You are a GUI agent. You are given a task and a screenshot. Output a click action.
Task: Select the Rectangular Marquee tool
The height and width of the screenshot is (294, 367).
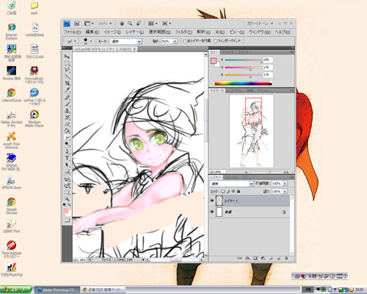(x=67, y=63)
